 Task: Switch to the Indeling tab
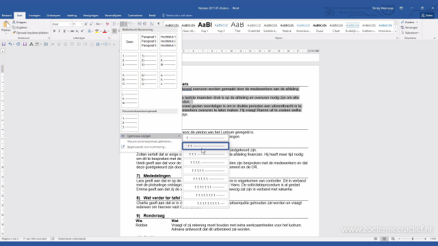tap(72, 15)
